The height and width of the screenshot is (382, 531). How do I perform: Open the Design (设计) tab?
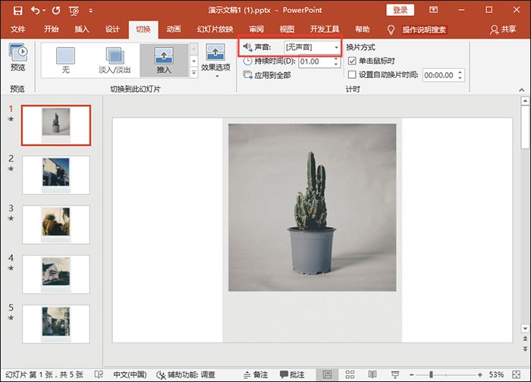pos(112,30)
